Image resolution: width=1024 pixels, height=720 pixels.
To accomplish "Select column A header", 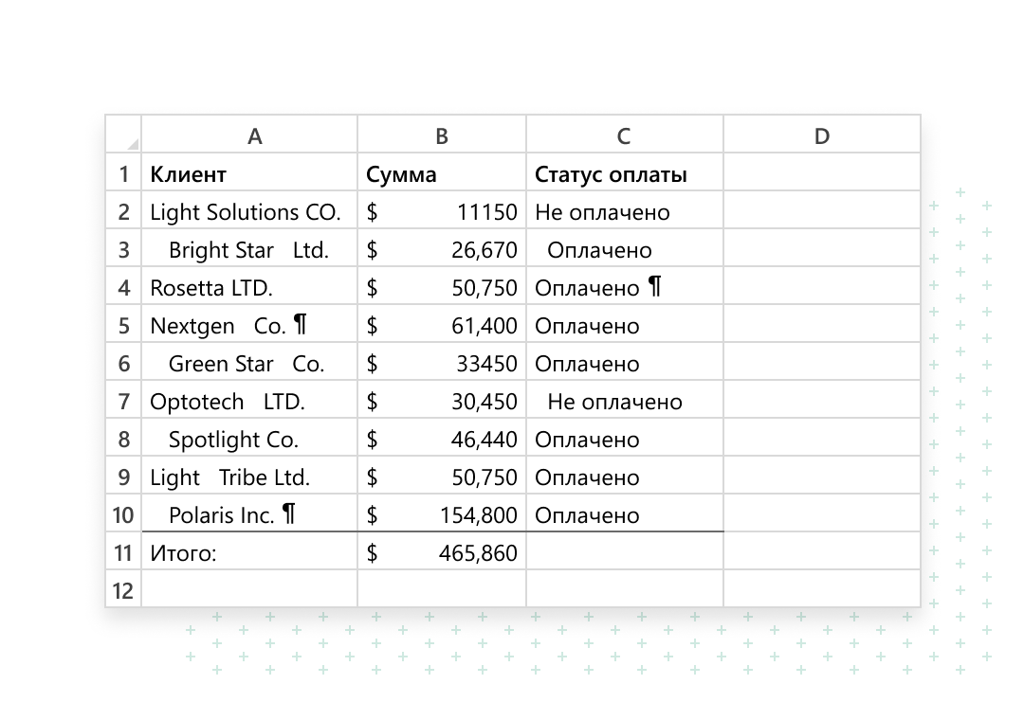I will tap(254, 136).
